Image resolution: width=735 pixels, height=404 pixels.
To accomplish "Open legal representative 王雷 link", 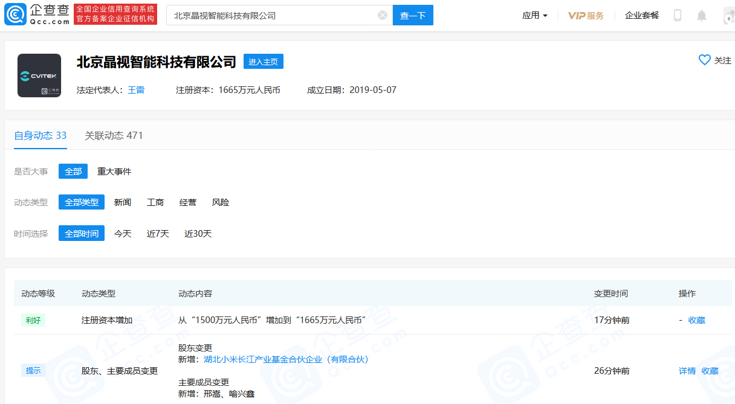I will pyautogui.click(x=136, y=90).
